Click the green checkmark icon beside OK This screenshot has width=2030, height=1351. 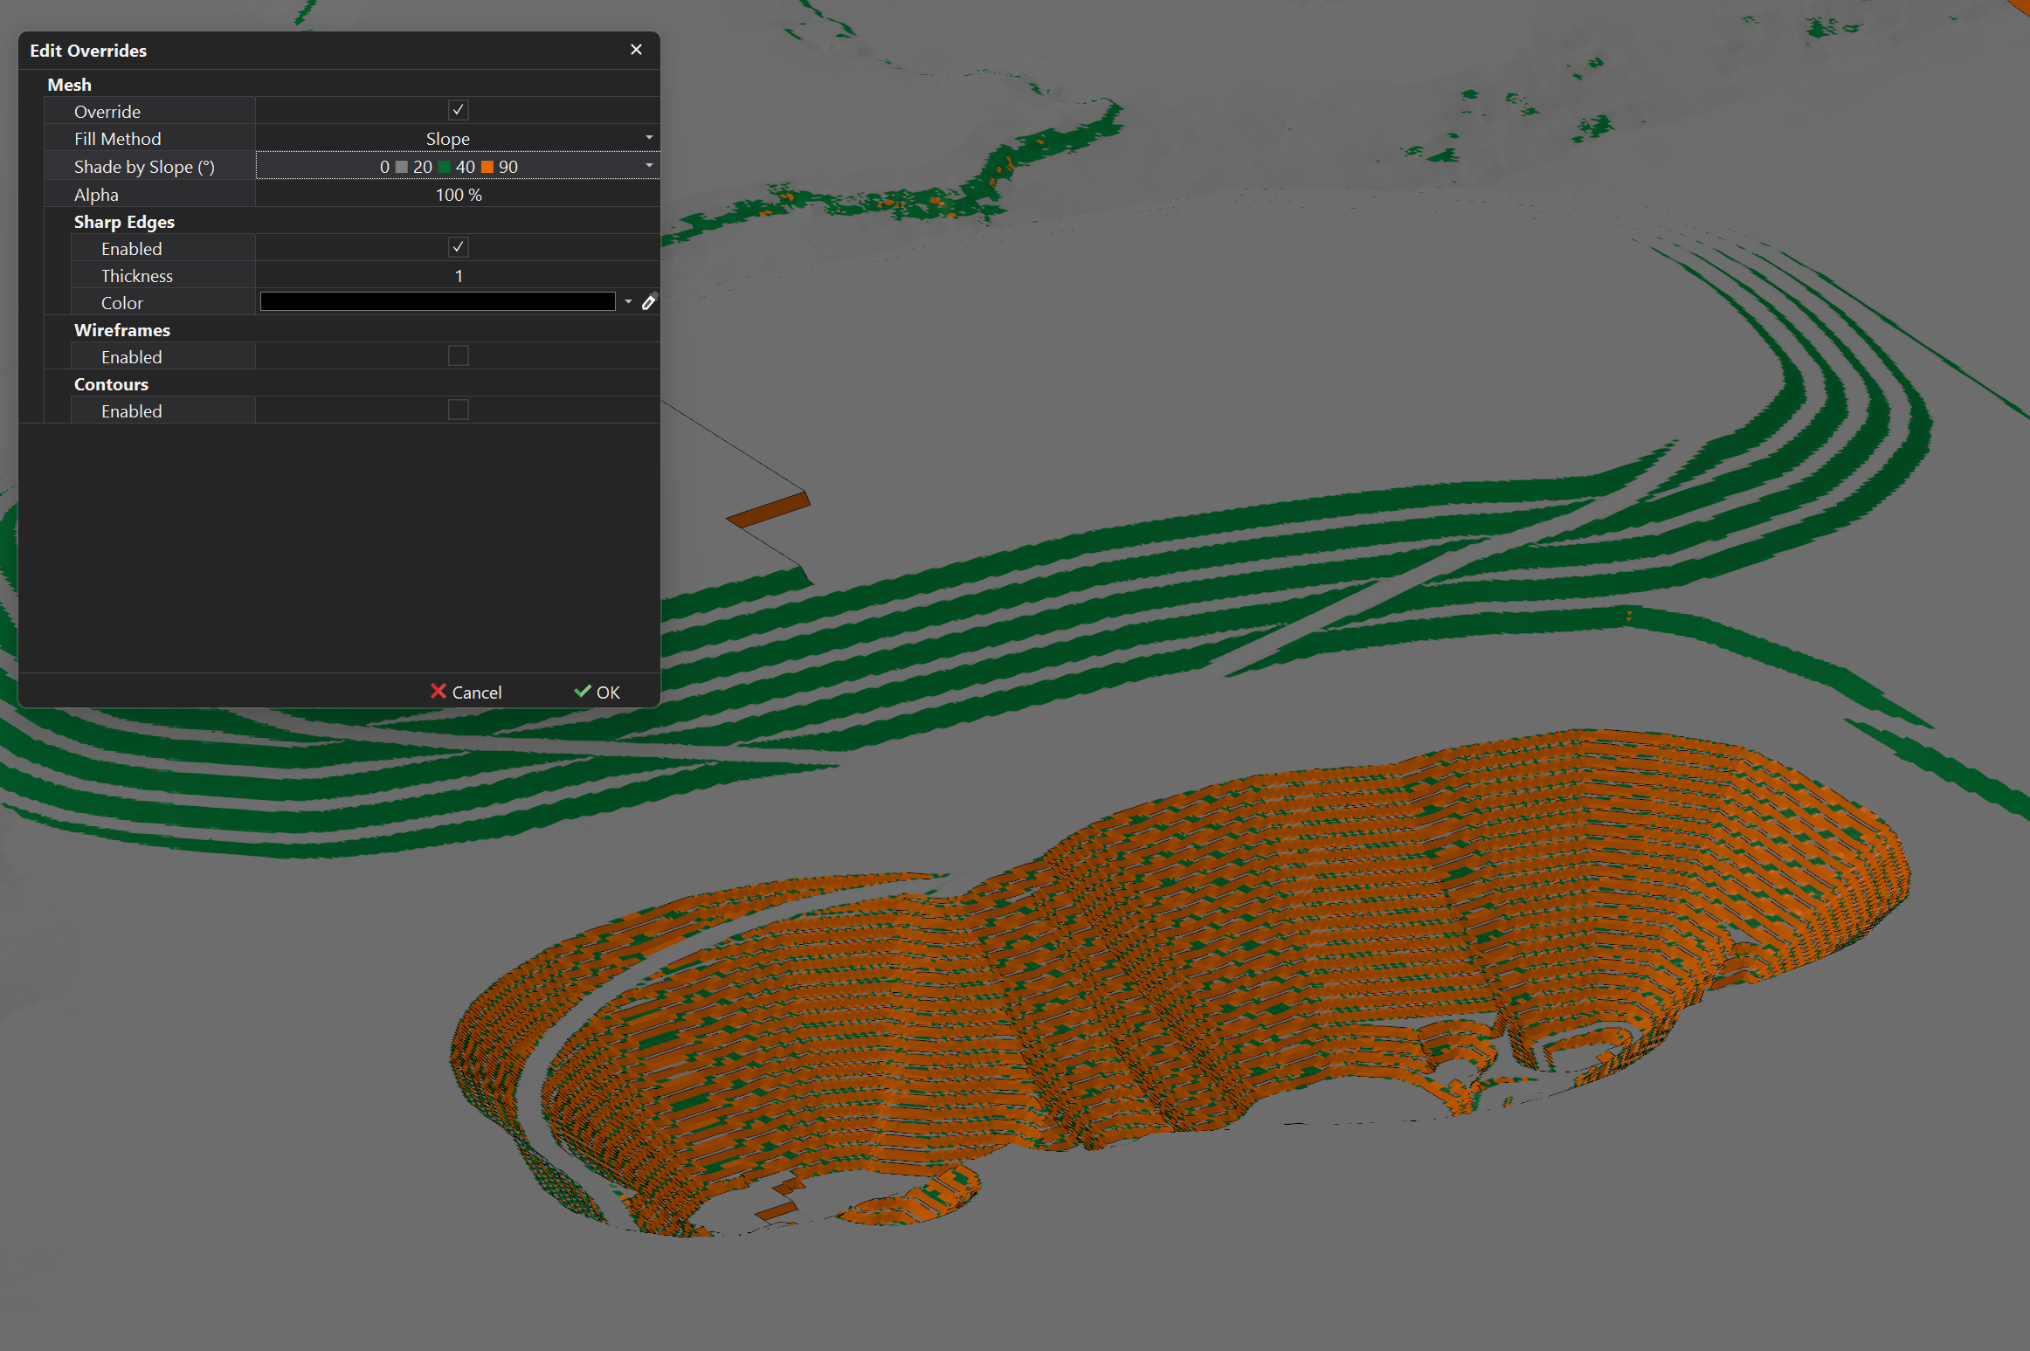583,691
